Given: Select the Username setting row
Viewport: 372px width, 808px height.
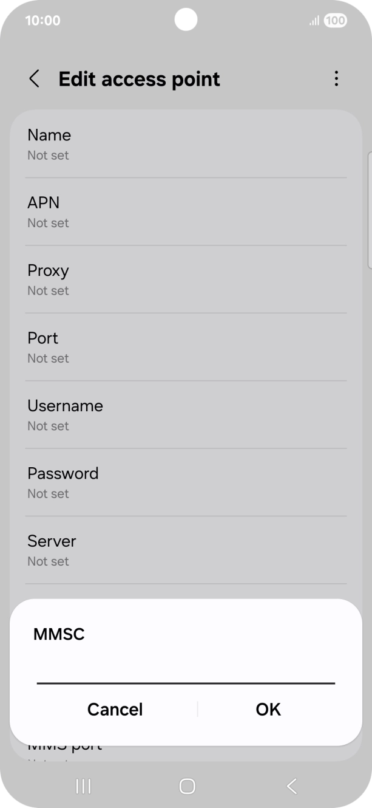Looking at the screenshot, I should coord(186,414).
